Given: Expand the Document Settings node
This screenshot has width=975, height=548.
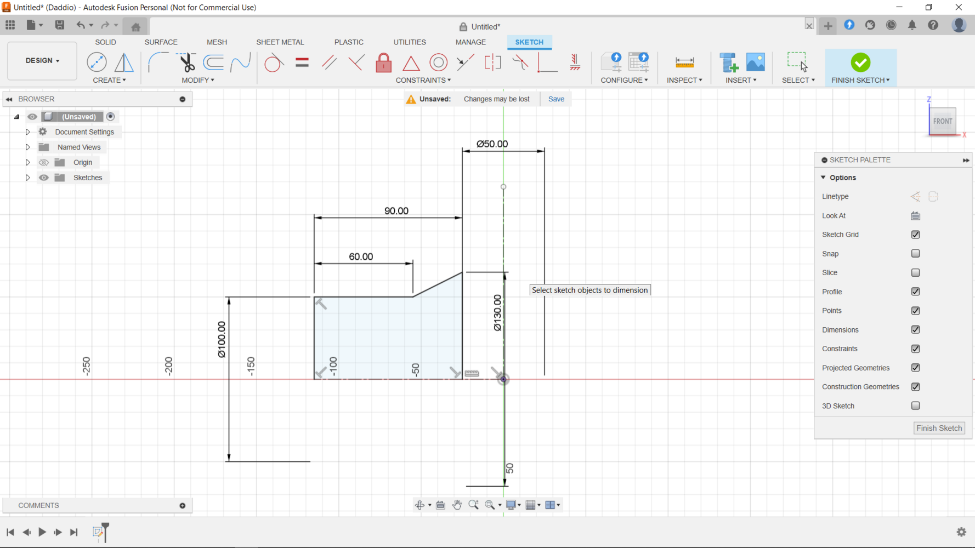Looking at the screenshot, I should tap(27, 132).
